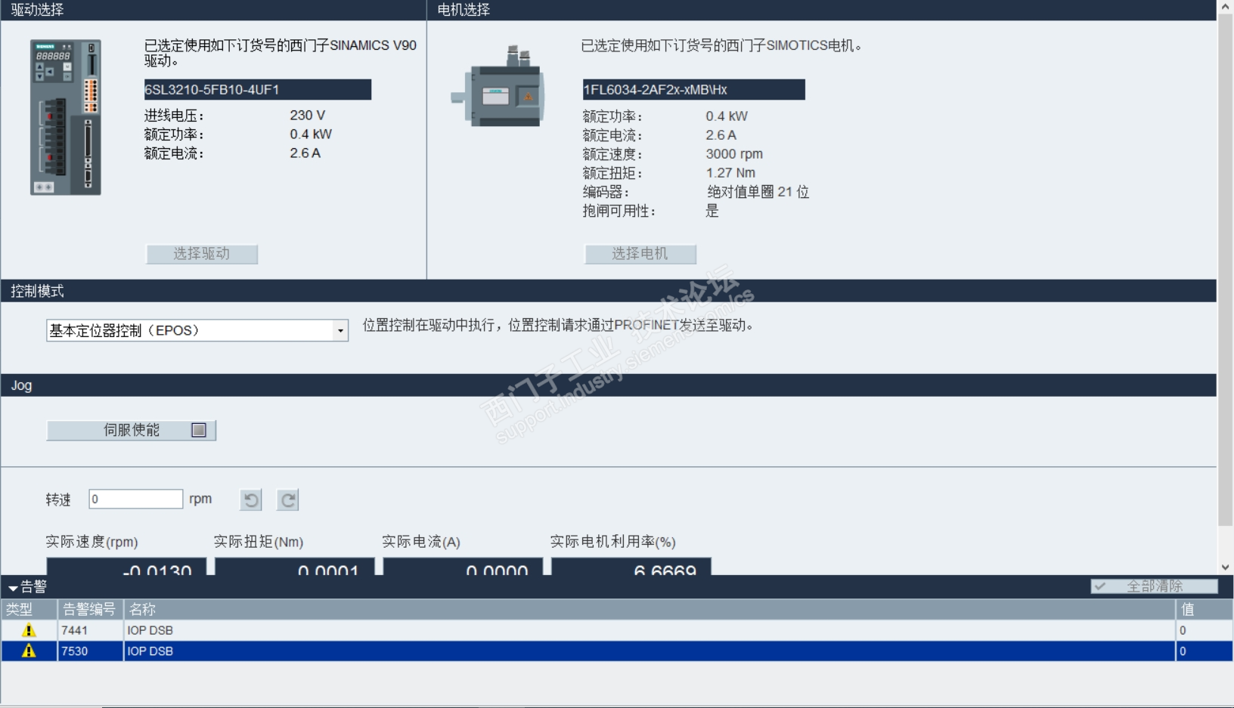Click the 类型 column header
The image size is (1234, 708).
[29, 609]
